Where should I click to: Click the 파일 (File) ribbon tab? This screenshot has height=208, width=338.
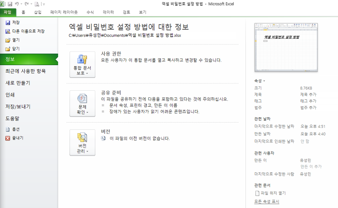pos(8,12)
